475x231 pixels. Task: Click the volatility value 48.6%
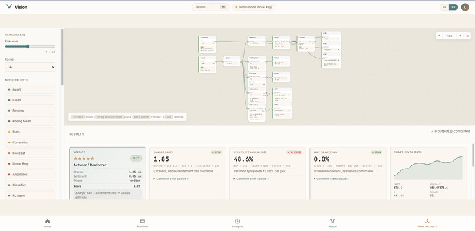click(243, 159)
